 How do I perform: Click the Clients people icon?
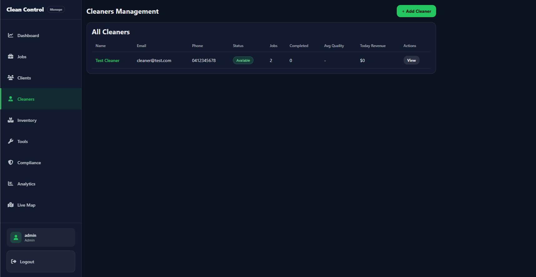[x=11, y=78]
